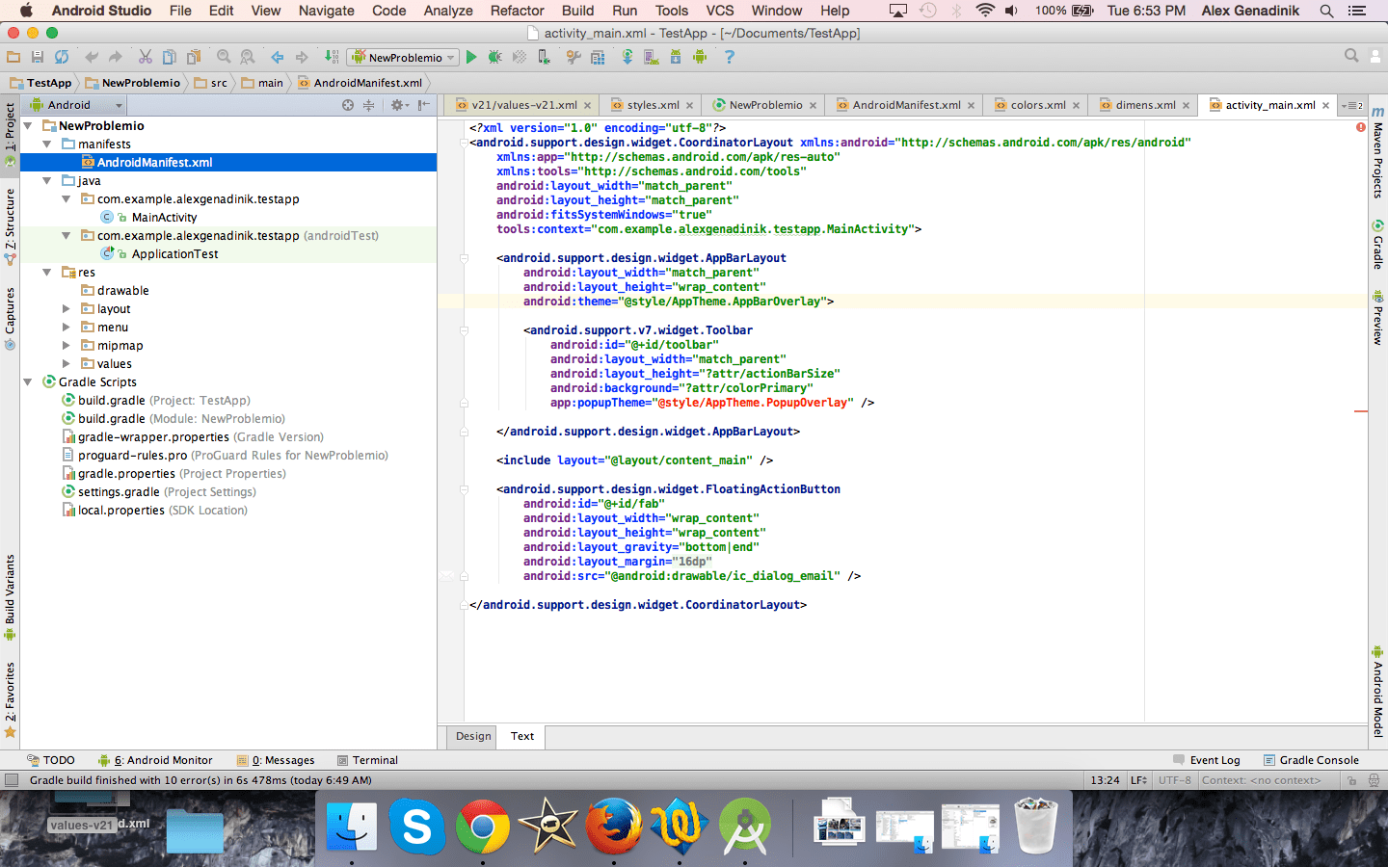Open Android Studio from the dock
Screen dimensions: 1388x867
click(x=745, y=827)
